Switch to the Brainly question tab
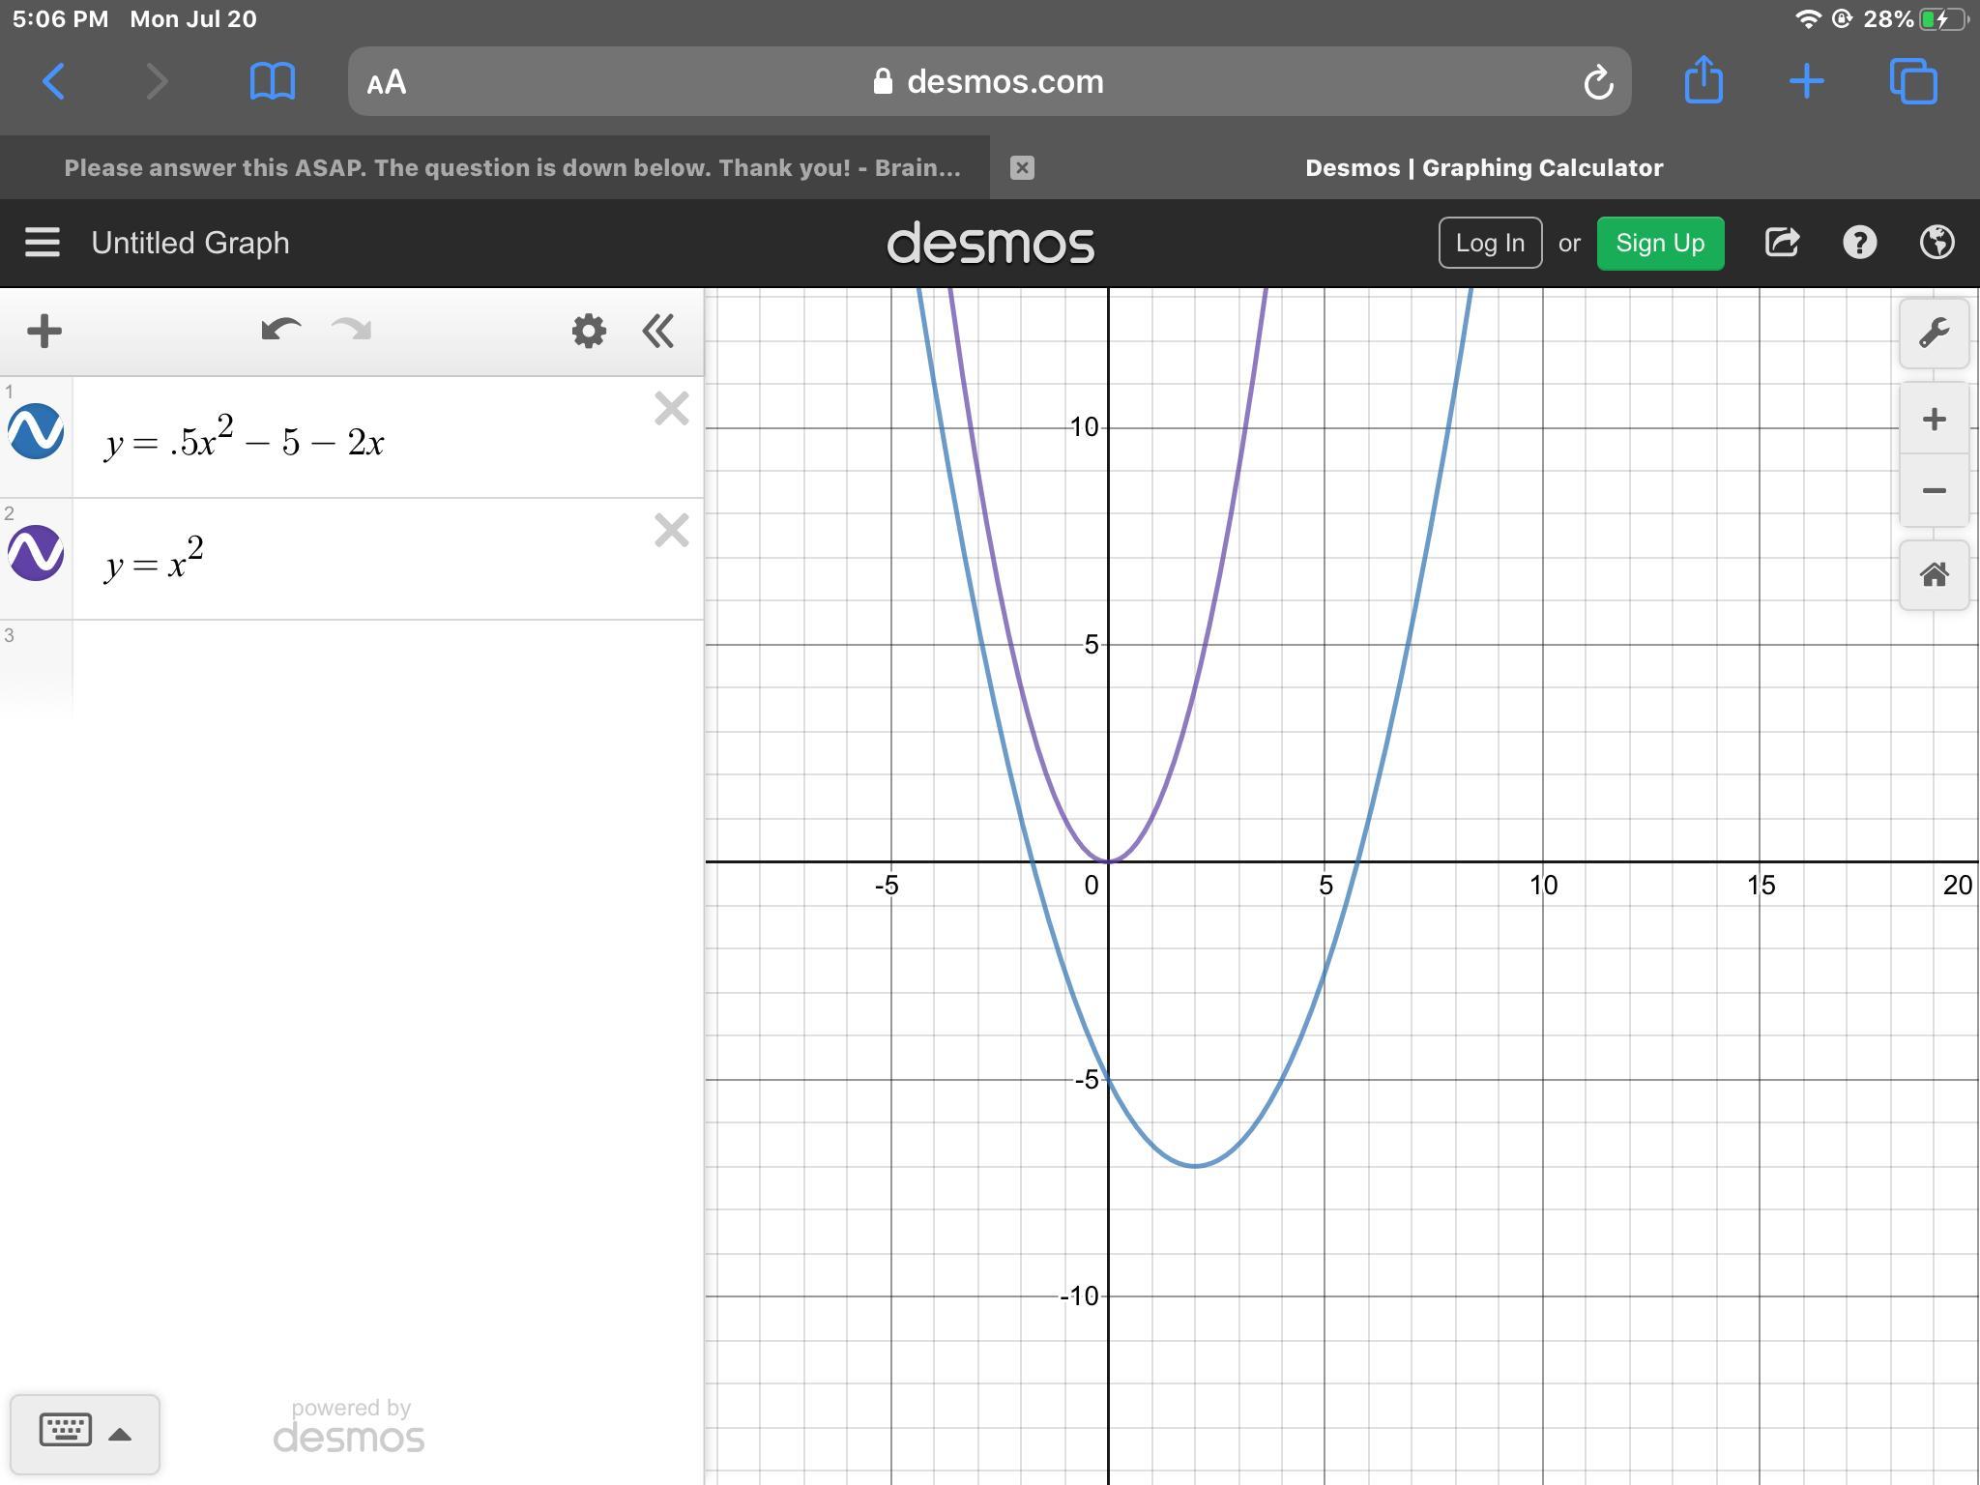 (x=512, y=168)
